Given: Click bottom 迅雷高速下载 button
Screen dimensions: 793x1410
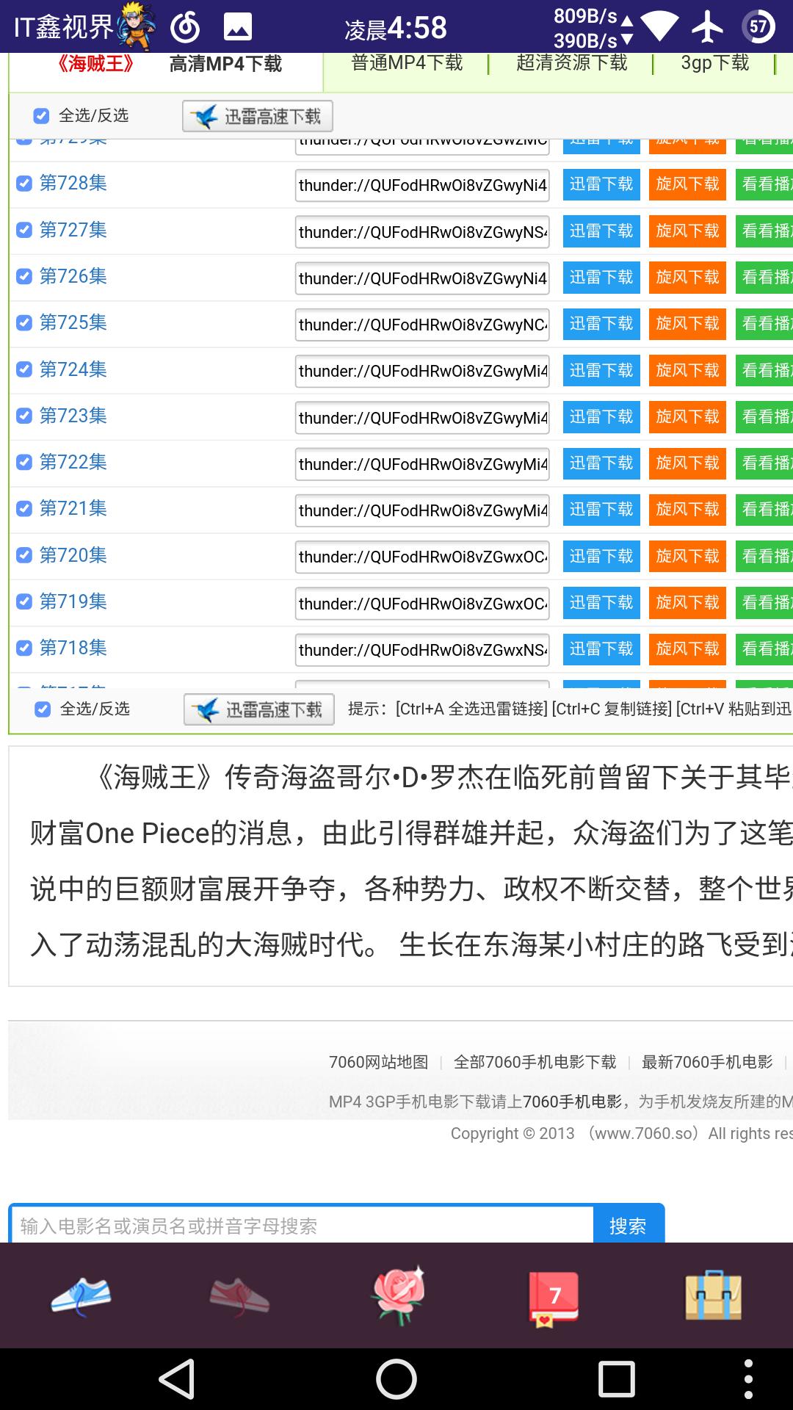Looking at the screenshot, I should point(259,709).
